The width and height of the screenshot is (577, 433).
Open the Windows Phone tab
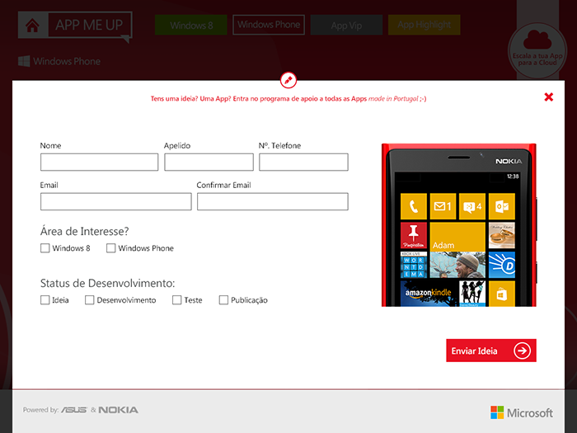click(x=269, y=25)
